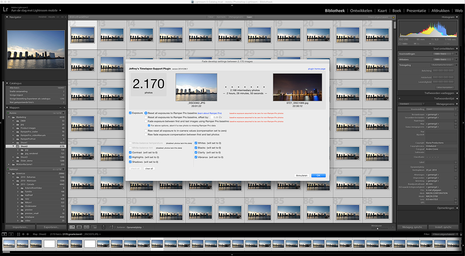Switch to the Boek module

[397, 11]
